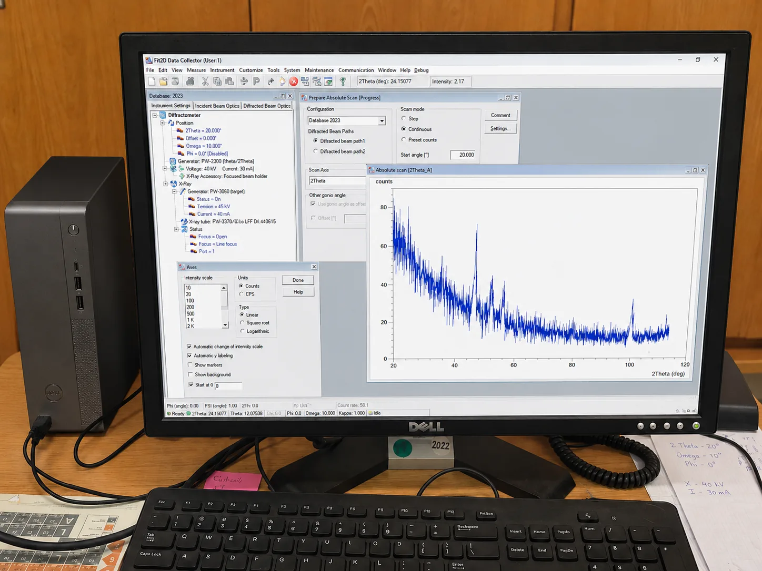Click the Start angle input field
This screenshot has height=571, width=762.
coord(463,155)
